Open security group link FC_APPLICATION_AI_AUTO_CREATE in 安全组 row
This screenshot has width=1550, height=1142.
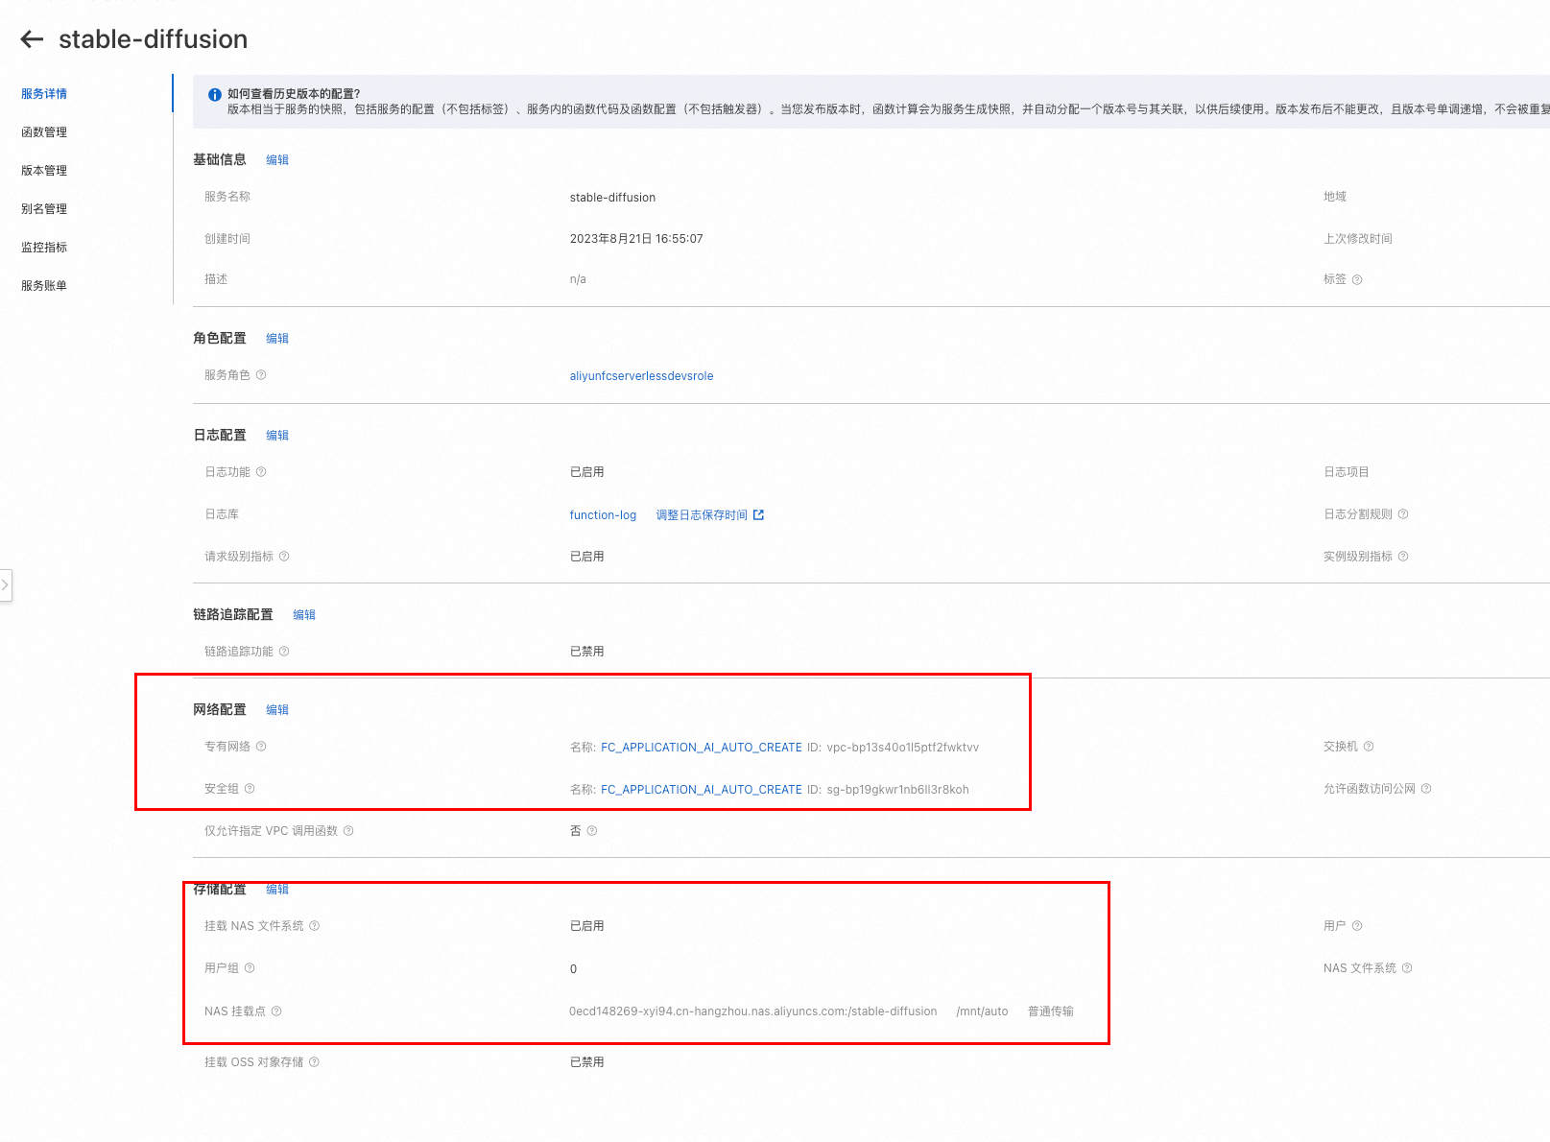tap(702, 790)
